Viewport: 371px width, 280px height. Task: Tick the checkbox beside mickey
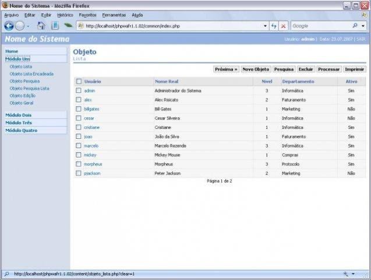tap(79, 155)
